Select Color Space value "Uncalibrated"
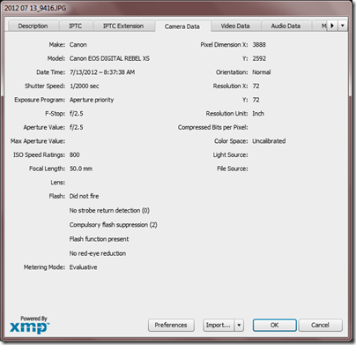 tap(269, 141)
